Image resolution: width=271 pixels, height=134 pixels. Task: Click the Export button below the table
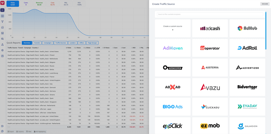[11, 132]
